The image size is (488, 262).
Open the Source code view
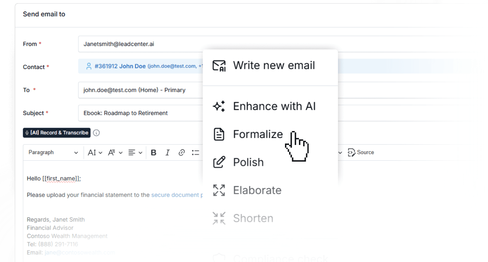coord(361,152)
